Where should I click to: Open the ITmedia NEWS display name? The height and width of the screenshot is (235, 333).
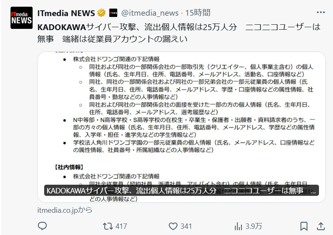click(x=66, y=13)
